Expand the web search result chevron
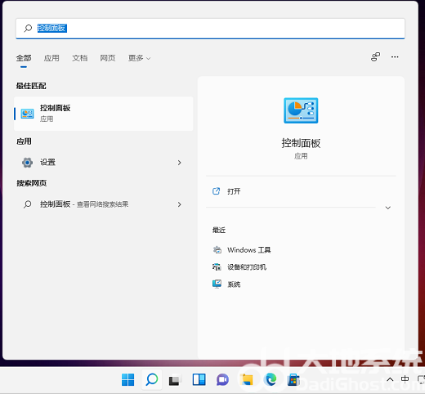The image size is (425, 394). pyautogui.click(x=179, y=204)
